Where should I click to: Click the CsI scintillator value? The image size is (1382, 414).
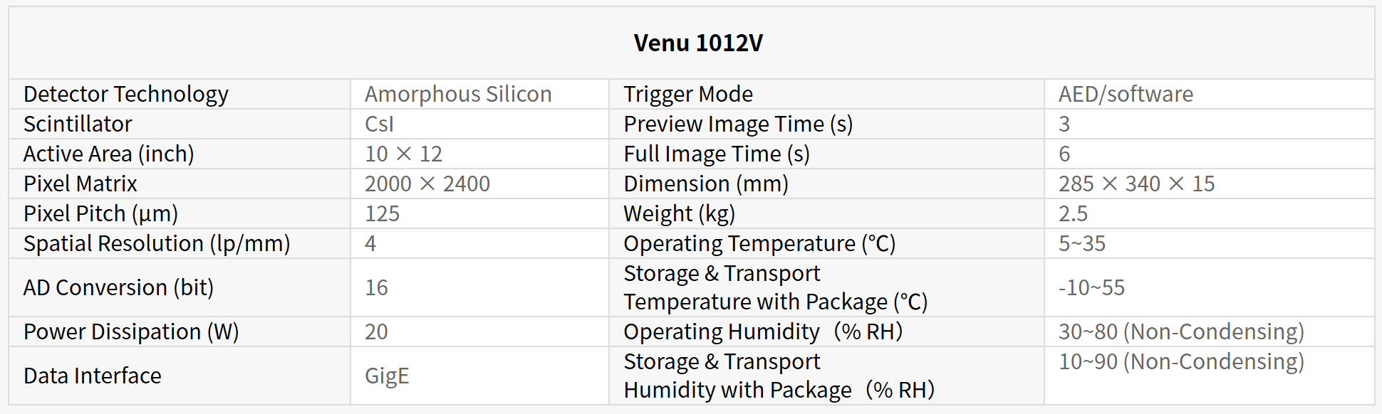point(379,124)
